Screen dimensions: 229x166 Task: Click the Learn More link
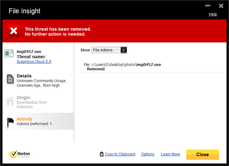point(171,154)
